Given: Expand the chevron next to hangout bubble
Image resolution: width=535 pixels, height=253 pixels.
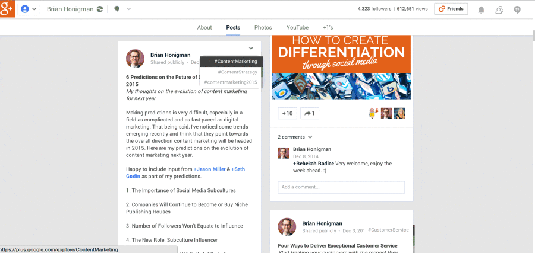Looking at the screenshot, I should coord(128,9).
